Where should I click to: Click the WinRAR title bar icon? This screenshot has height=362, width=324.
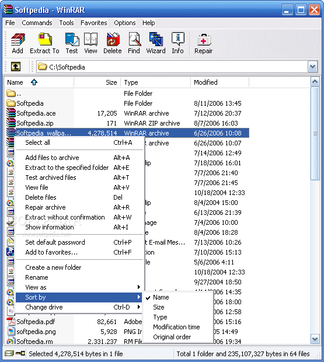8,10
